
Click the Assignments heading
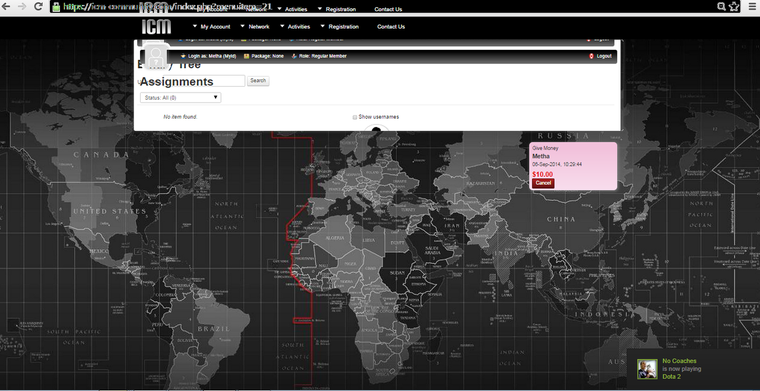pyautogui.click(x=176, y=81)
